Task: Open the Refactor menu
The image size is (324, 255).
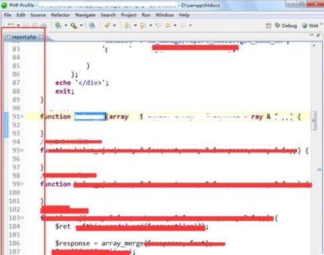Action: (x=60, y=15)
